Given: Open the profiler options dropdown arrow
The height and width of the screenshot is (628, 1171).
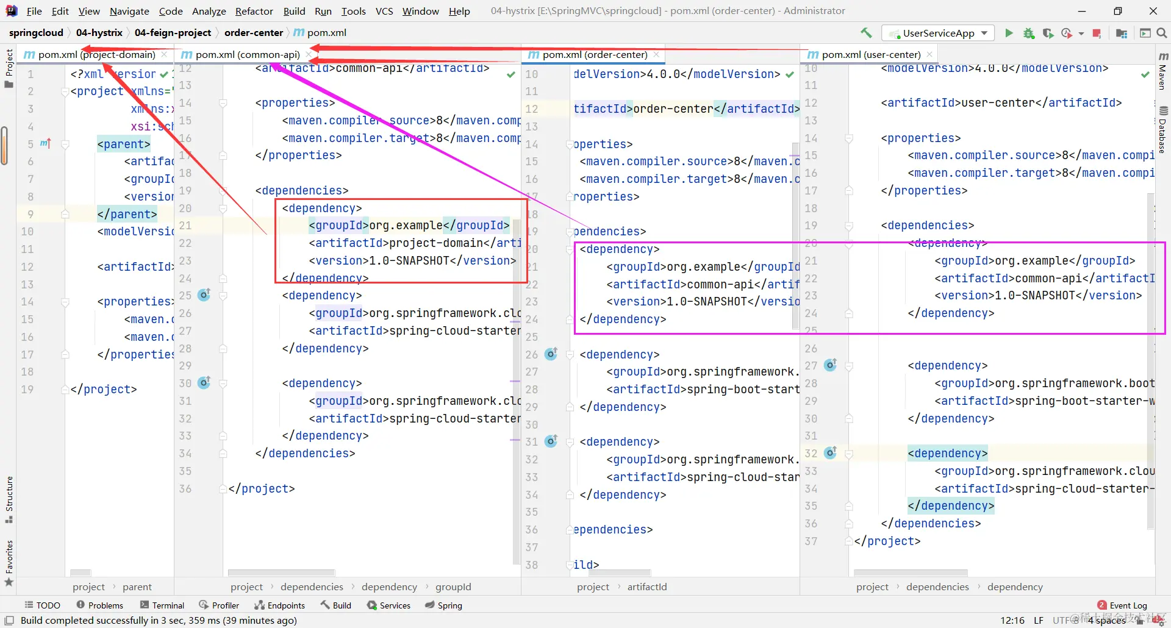Looking at the screenshot, I should tap(1081, 34).
